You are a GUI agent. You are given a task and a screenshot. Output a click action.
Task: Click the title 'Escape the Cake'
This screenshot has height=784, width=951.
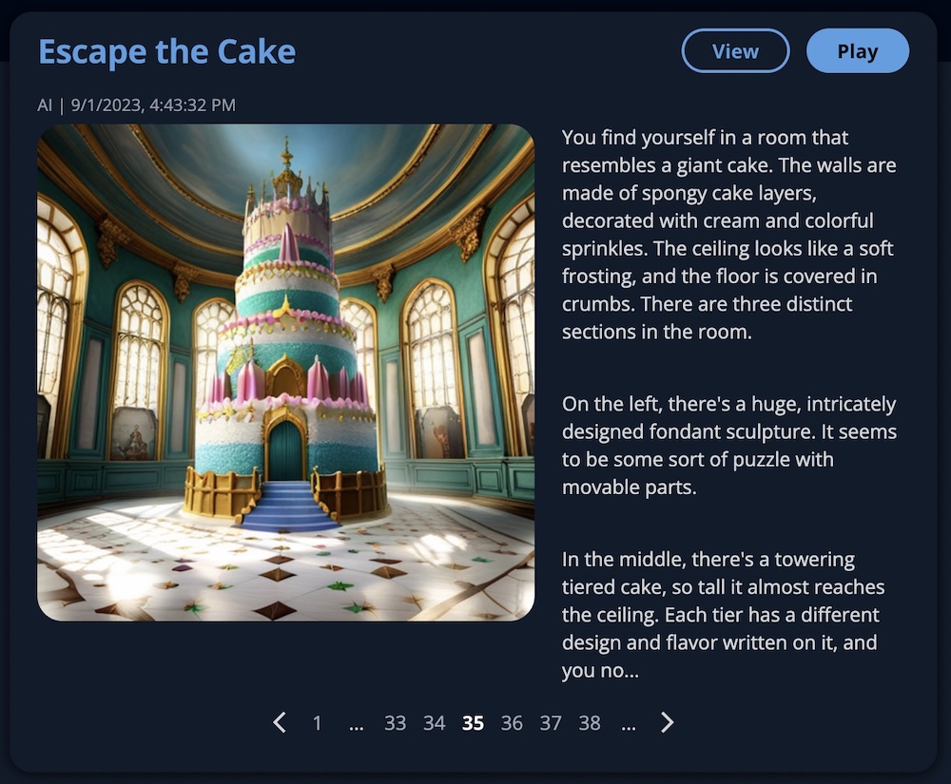(167, 51)
